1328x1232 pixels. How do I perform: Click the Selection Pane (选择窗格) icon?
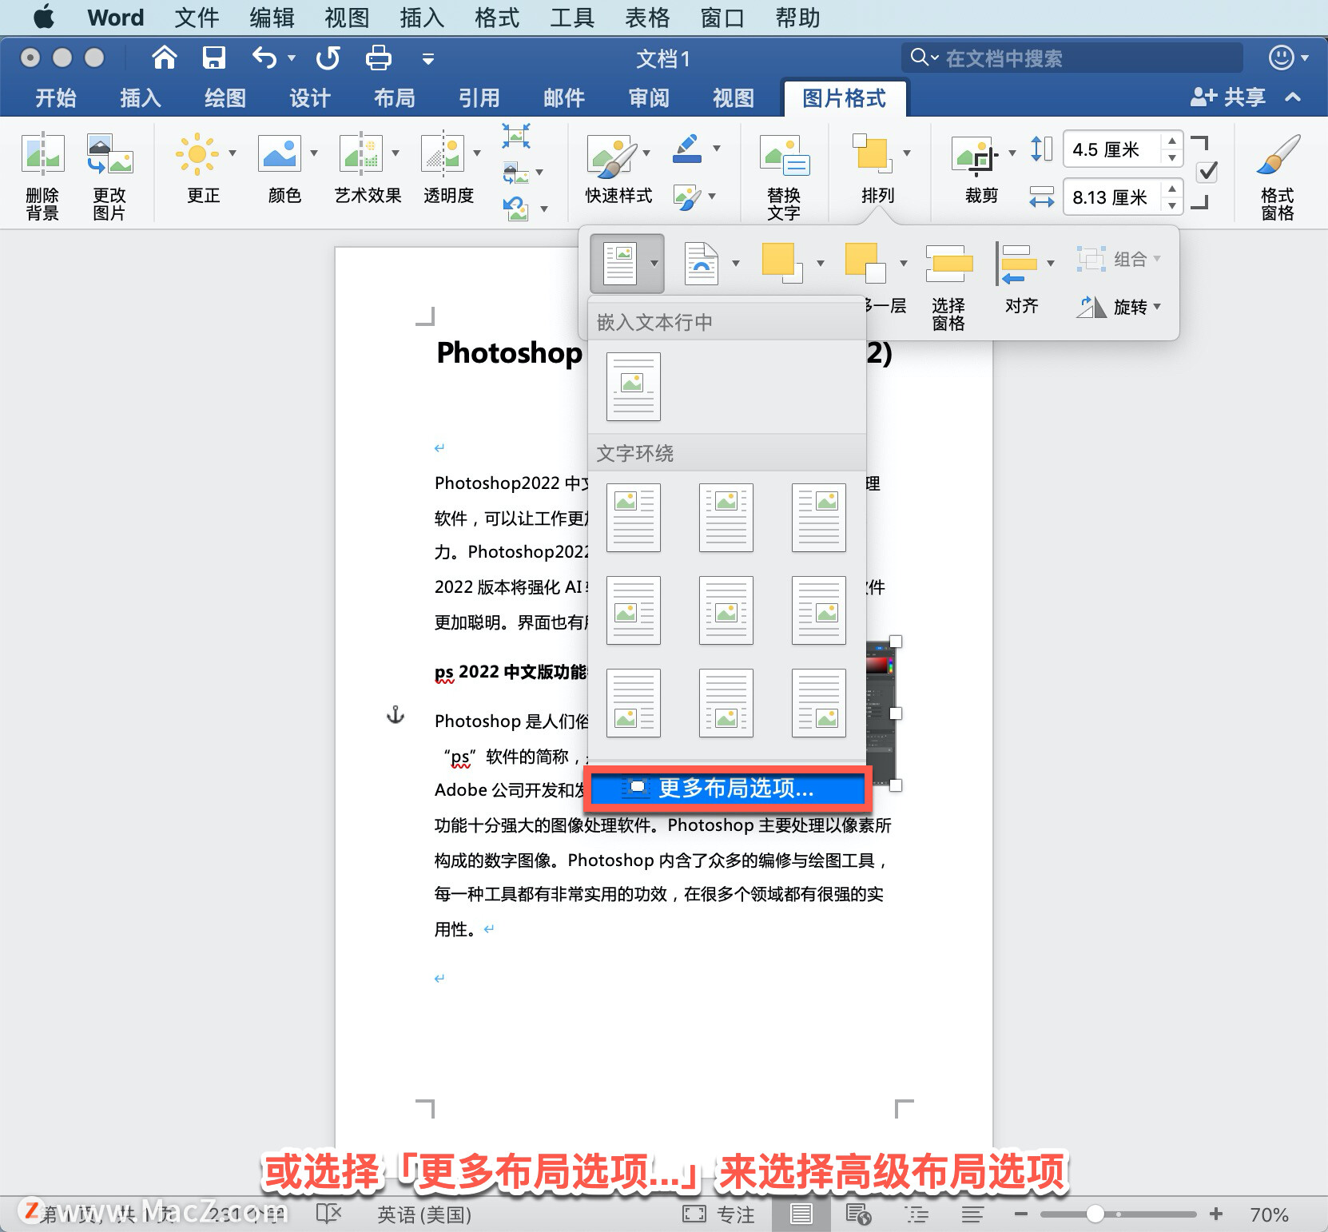point(948,264)
